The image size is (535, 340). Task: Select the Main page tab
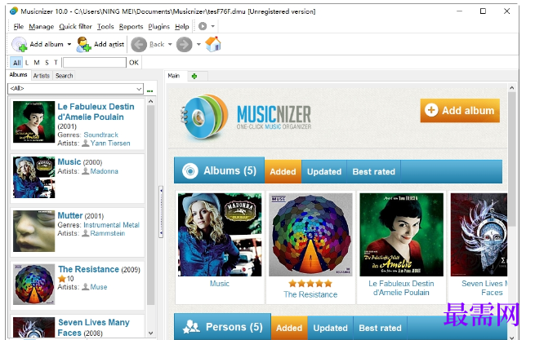174,76
